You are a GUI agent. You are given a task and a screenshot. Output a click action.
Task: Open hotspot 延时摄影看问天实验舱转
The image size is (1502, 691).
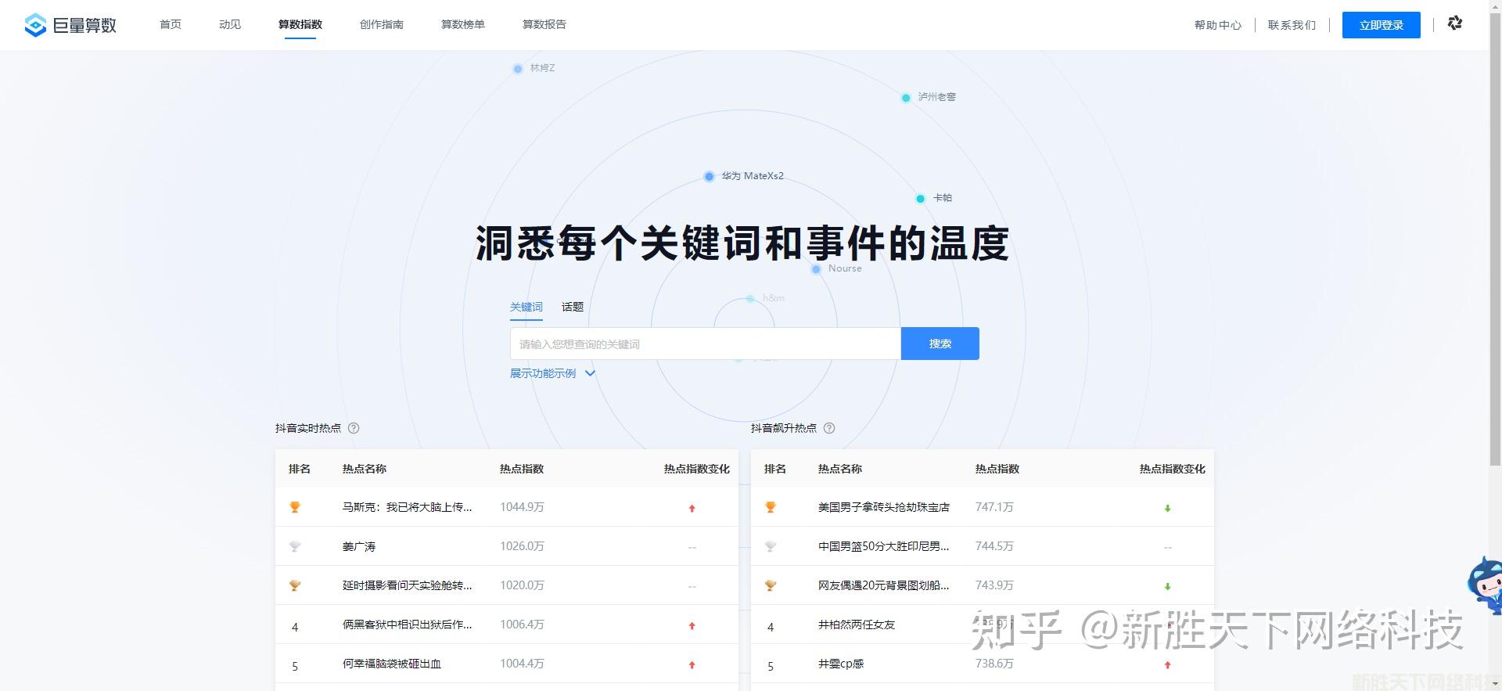pyautogui.click(x=408, y=585)
